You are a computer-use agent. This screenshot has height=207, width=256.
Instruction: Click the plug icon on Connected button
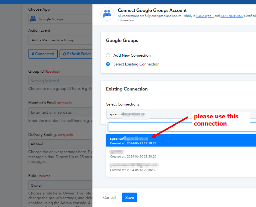(33, 54)
